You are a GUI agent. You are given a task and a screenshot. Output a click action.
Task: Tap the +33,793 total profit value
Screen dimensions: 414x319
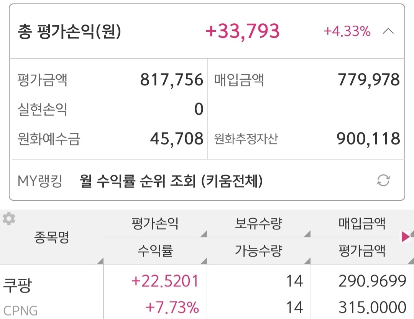click(x=243, y=31)
